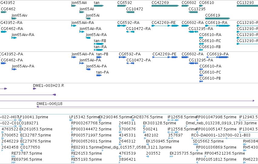258x164 pixels.
Task: Click the EC32787.5prime EST label
Action: click(35, 135)
